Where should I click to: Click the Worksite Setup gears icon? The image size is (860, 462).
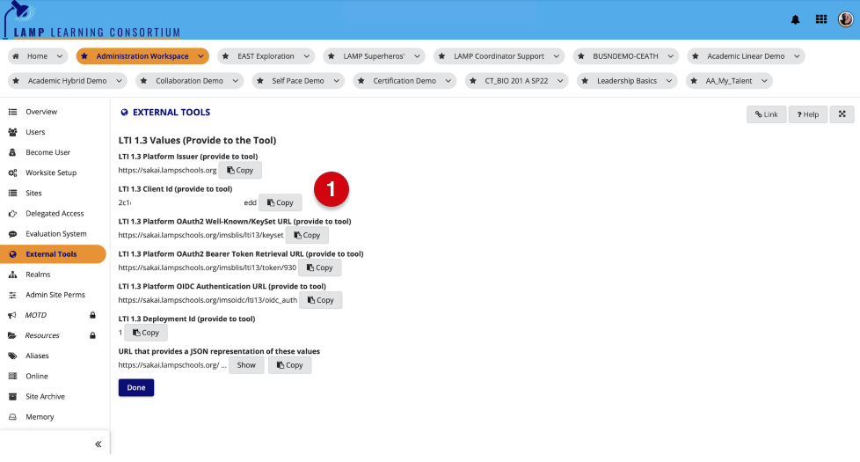pos(12,172)
